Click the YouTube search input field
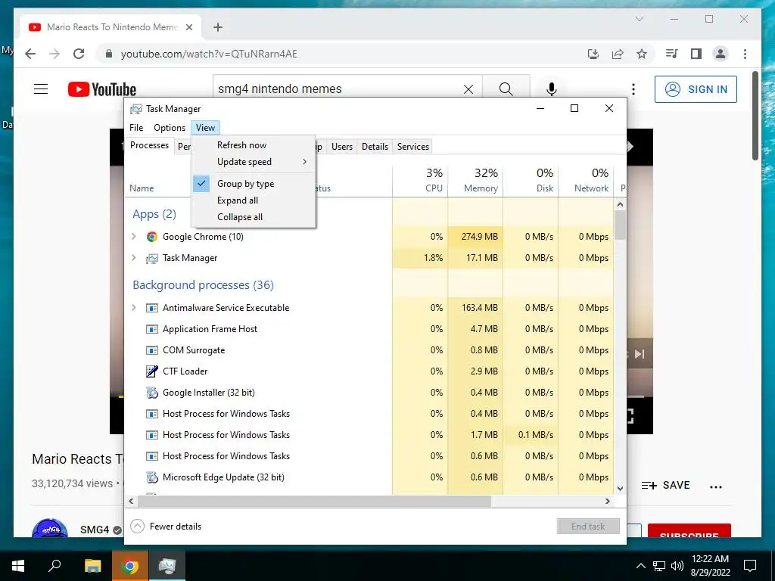The image size is (775, 581). (x=338, y=89)
